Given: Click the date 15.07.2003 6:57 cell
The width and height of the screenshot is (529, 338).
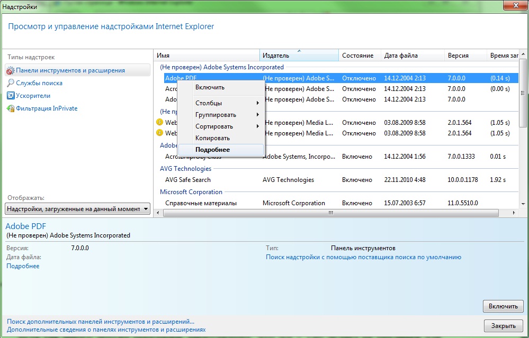Looking at the screenshot, I should [x=405, y=203].
